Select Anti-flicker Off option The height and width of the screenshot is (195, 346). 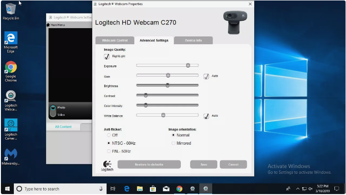(x=108, y=135)
